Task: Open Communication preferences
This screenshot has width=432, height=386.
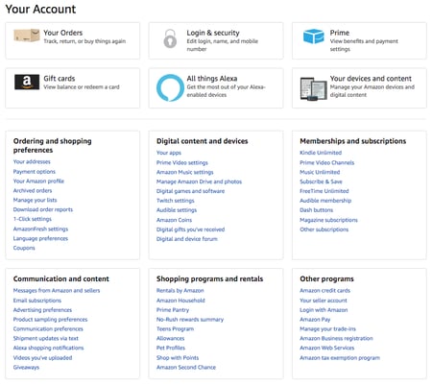Action: [48, 328]
